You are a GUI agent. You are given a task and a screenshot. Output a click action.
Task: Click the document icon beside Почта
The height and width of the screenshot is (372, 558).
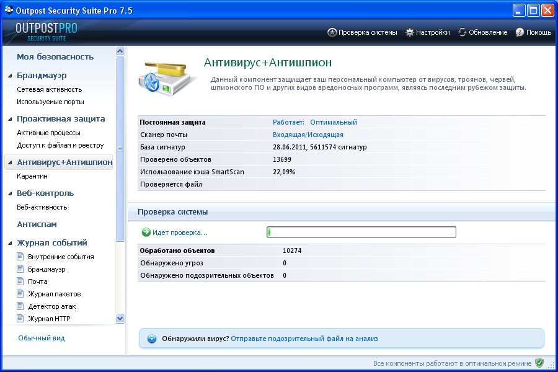click(x=20, y=281)
